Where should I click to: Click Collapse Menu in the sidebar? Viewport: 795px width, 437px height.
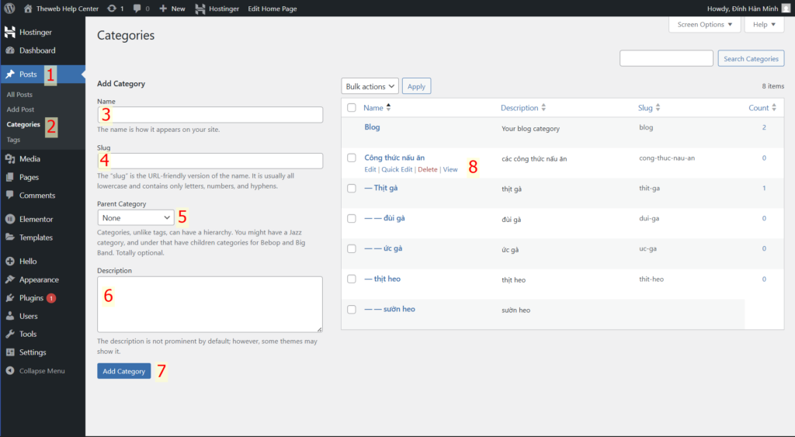[42, 371]
